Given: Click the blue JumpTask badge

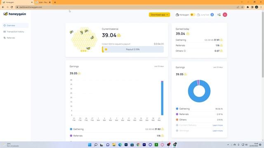Looking at the screenshot, I should (x=212, y=15).
